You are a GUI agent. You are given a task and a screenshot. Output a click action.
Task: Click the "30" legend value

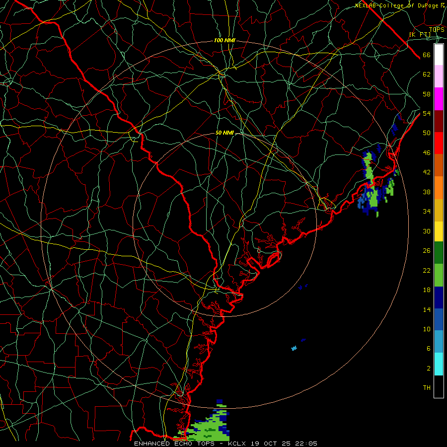click(x=427, y=231)
